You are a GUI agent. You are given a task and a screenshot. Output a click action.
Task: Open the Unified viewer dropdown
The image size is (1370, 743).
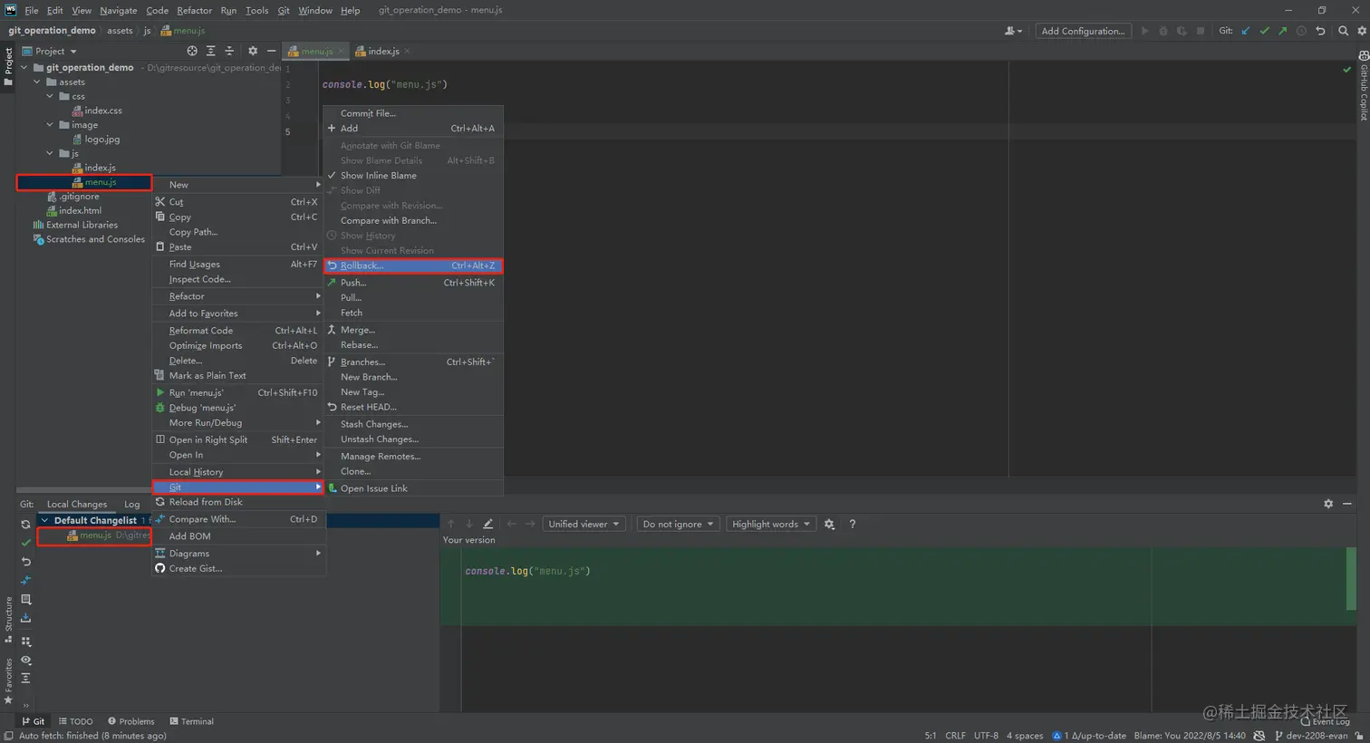(583, 524)
